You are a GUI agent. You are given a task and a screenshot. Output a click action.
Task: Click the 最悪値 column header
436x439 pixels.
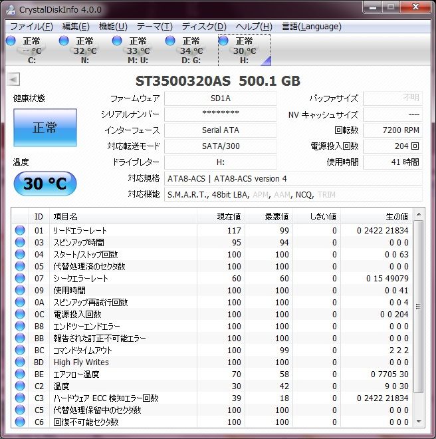269,216
